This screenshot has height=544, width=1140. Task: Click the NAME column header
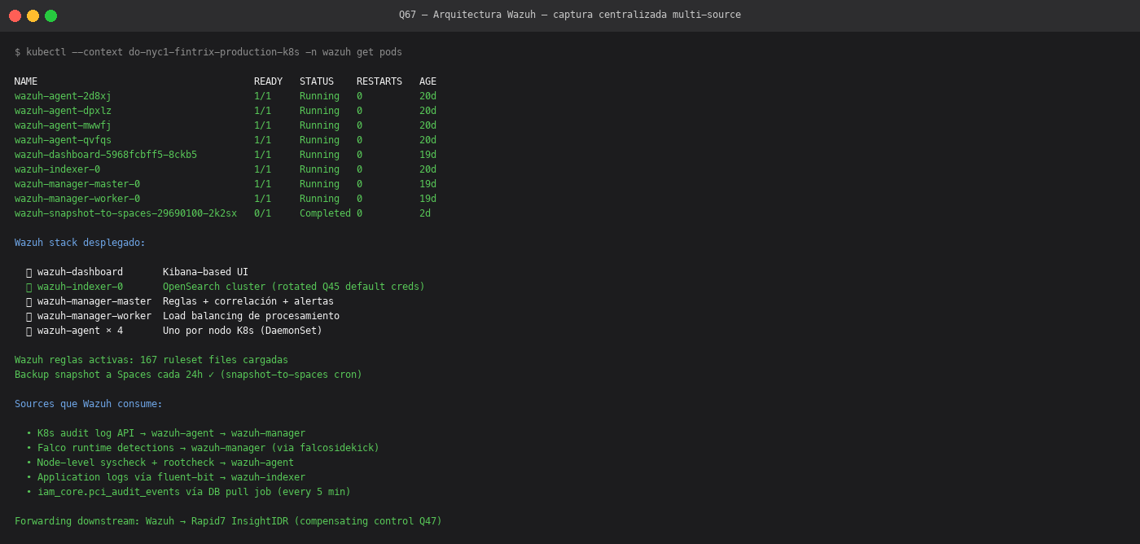(x=26, y=81)
